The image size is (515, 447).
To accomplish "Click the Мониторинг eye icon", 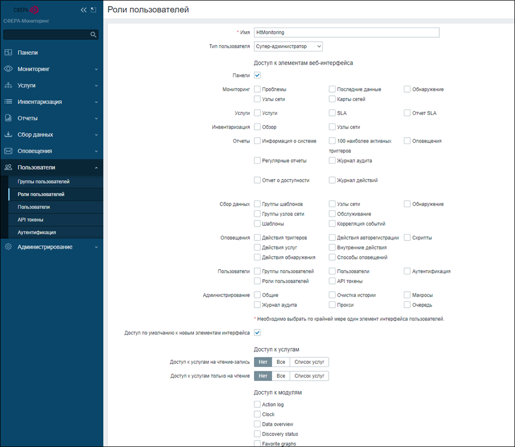I will pos(8,69).
